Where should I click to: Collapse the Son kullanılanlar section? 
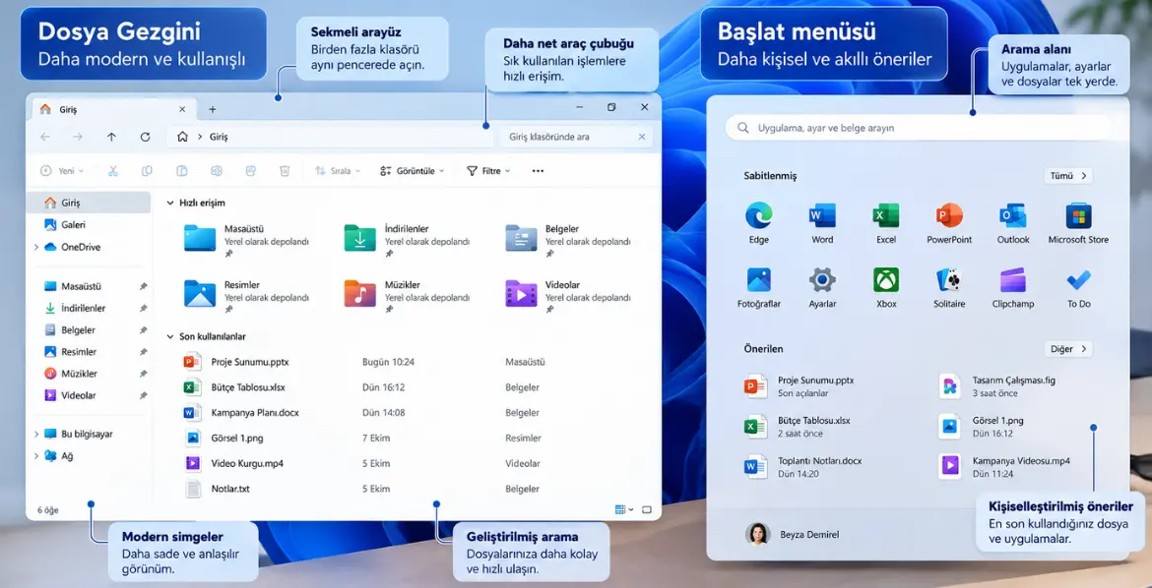(170, 336)
